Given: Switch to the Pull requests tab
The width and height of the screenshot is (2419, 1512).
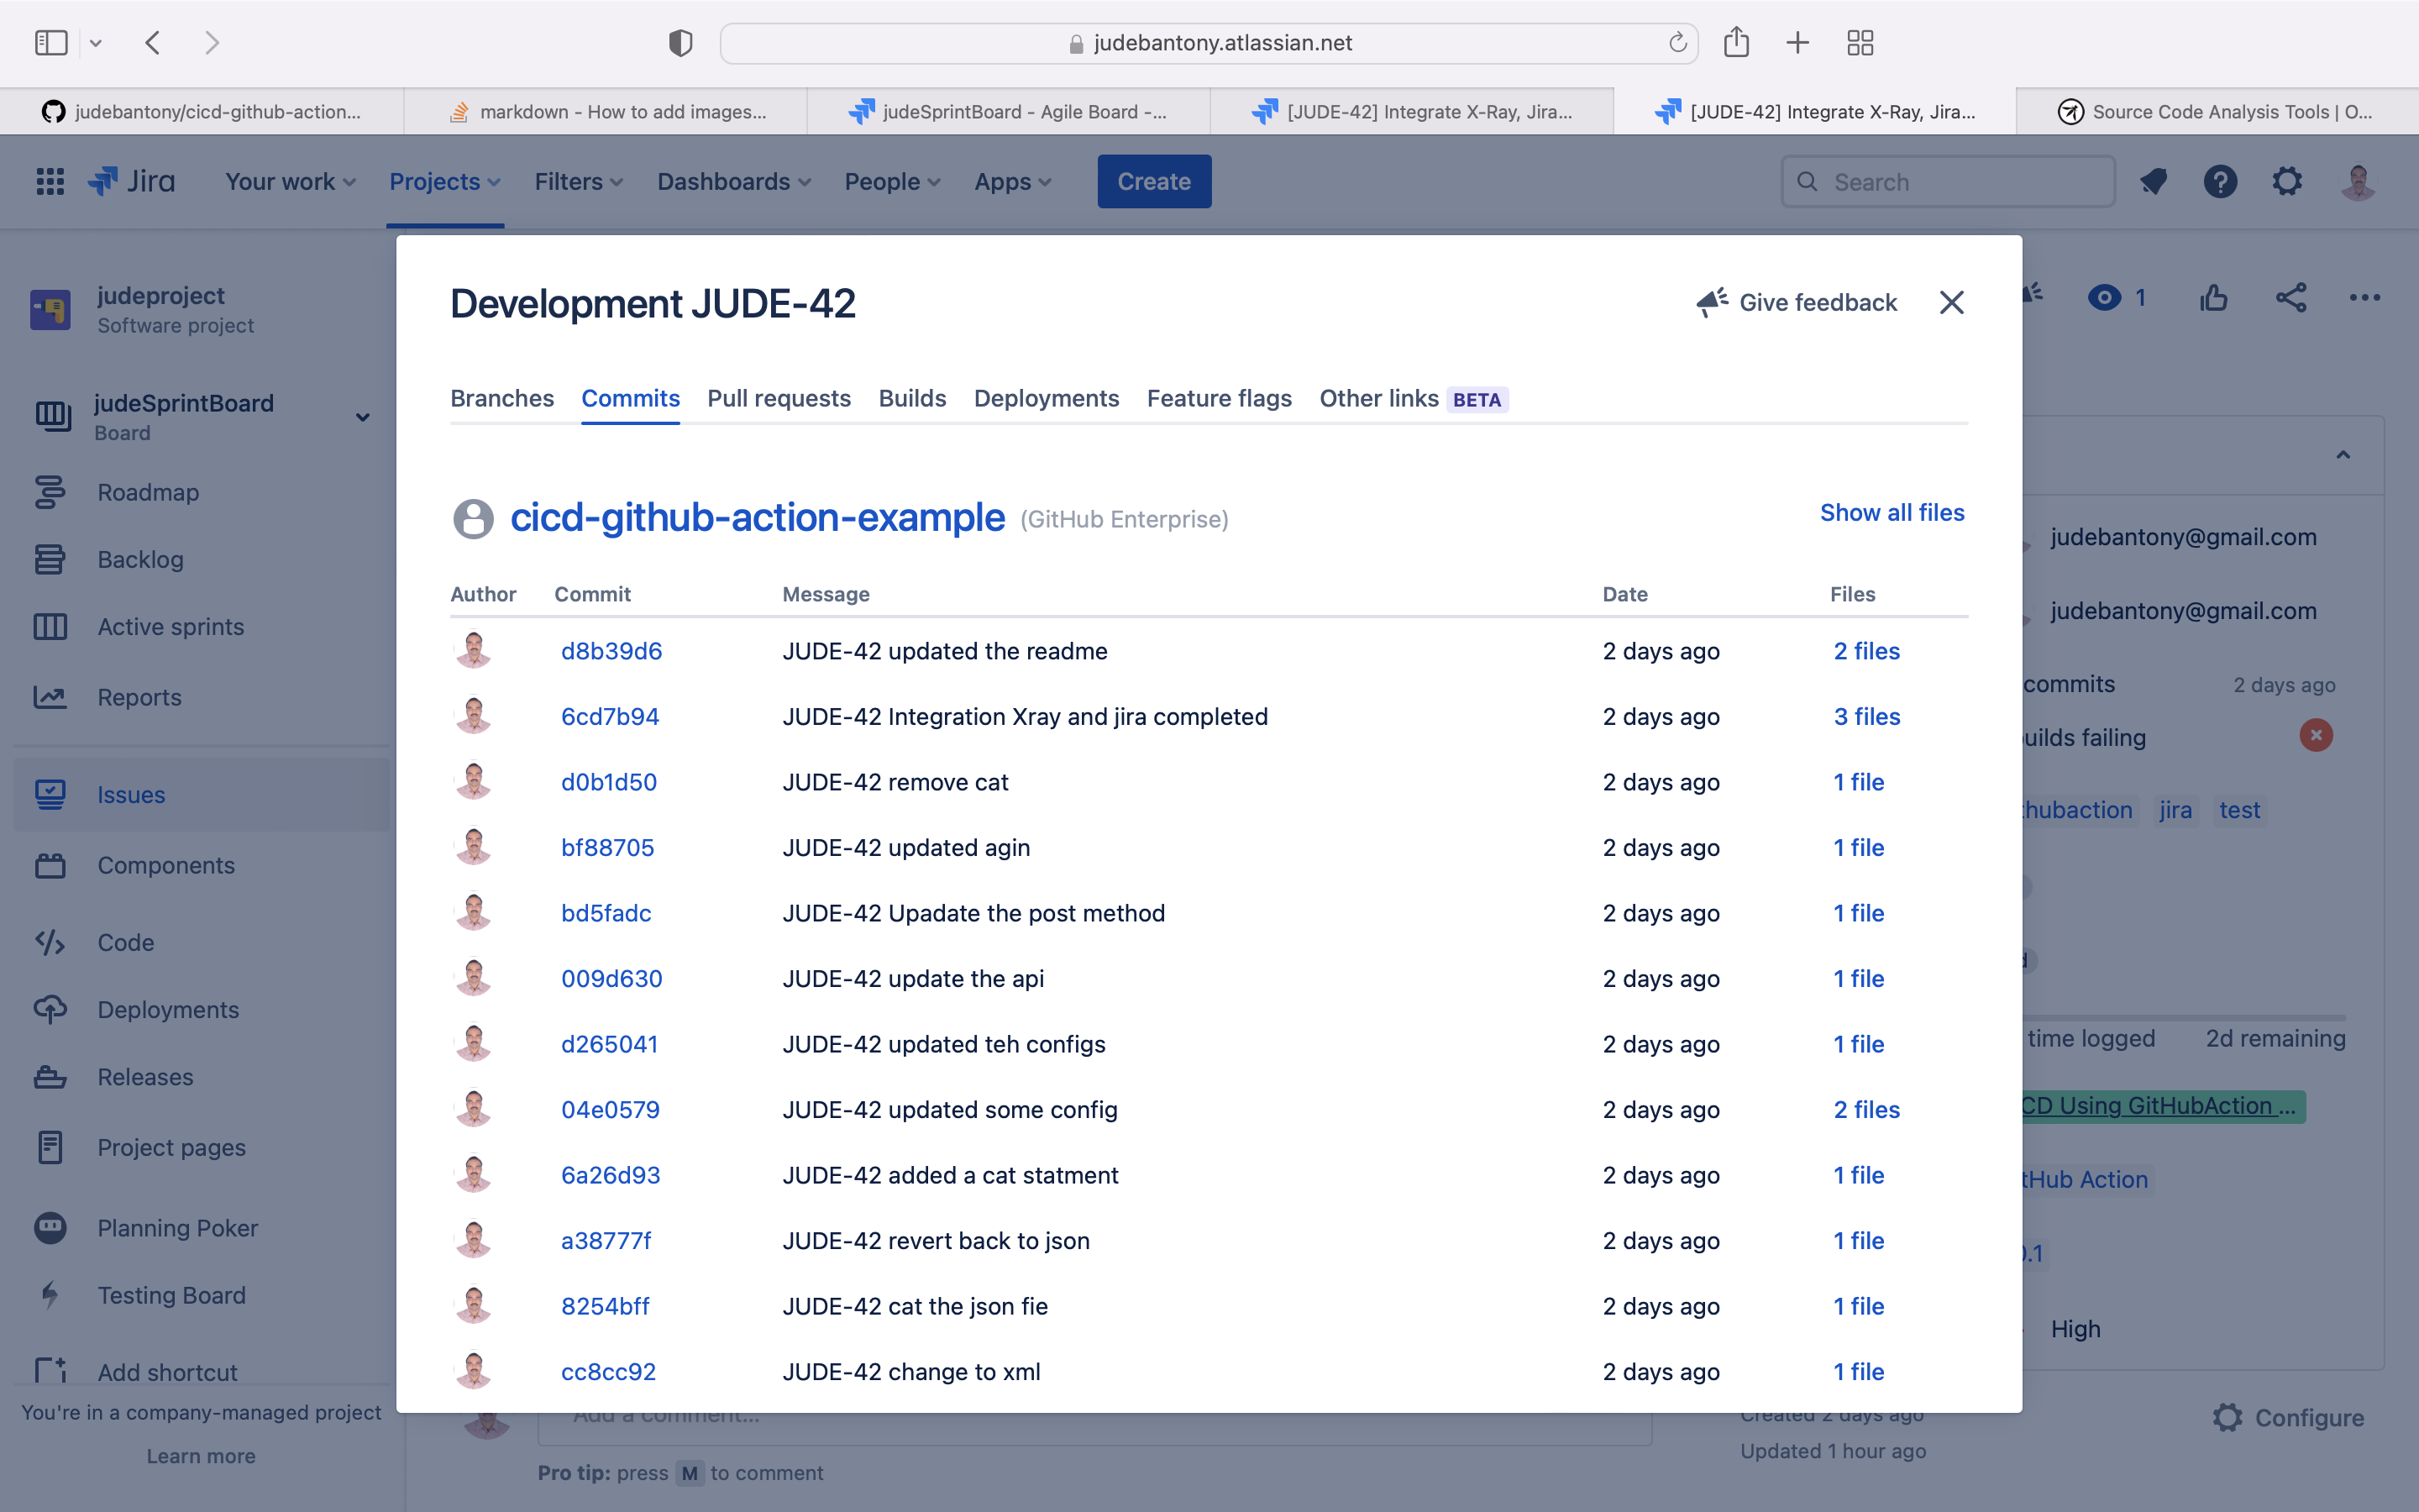Looking at the screenshot, I should click(x=779, y=398).
